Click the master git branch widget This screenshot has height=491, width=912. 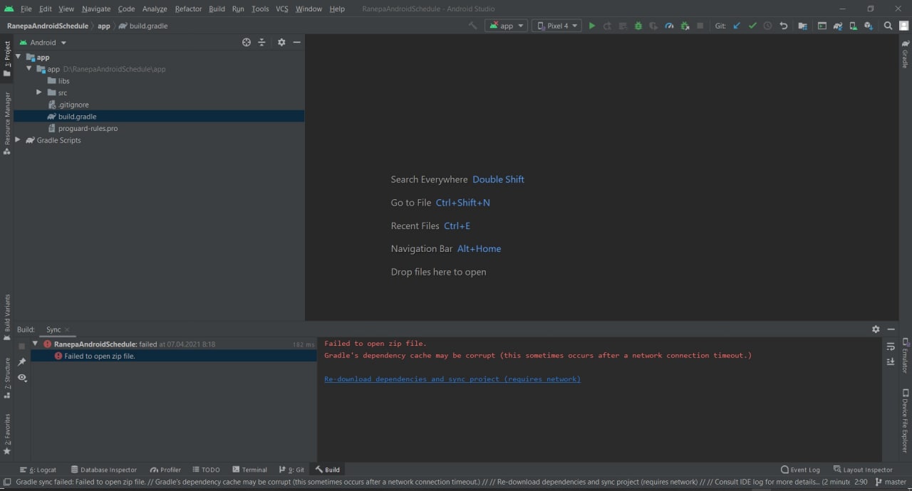point(891,482)
